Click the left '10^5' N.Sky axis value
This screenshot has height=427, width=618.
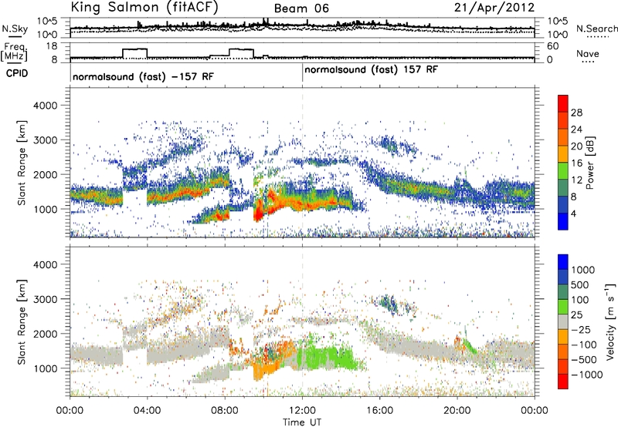48,22
